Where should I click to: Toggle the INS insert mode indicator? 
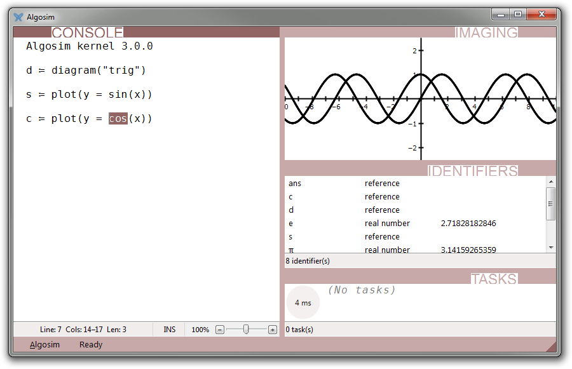(x=169, y=330)
